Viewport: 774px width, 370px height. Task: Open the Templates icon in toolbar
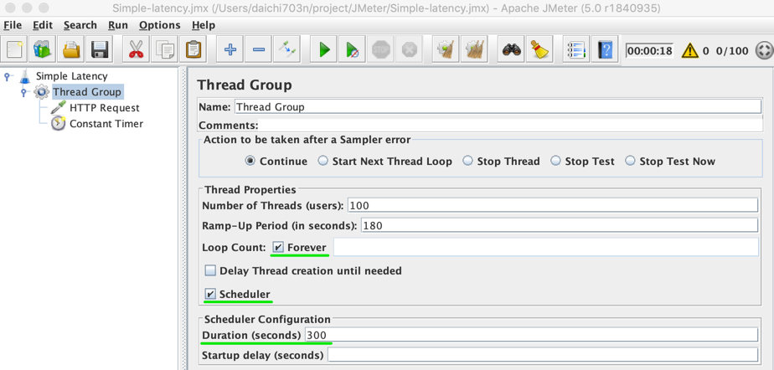pyautogui.click(x=43, y=49)
